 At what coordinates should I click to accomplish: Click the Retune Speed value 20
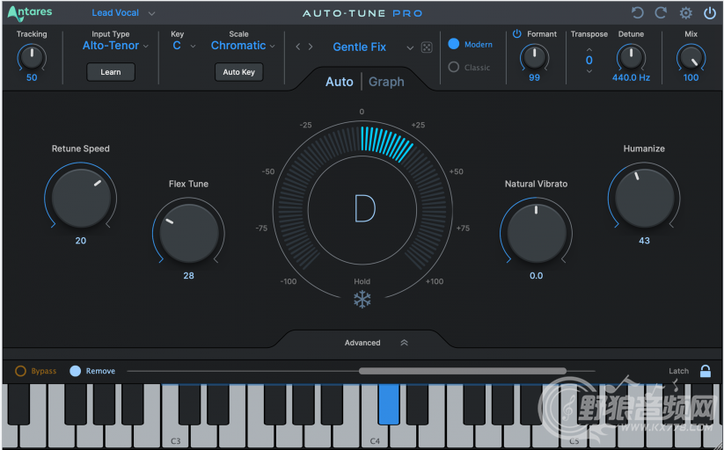pyautogui.click(x=81, y=241)
